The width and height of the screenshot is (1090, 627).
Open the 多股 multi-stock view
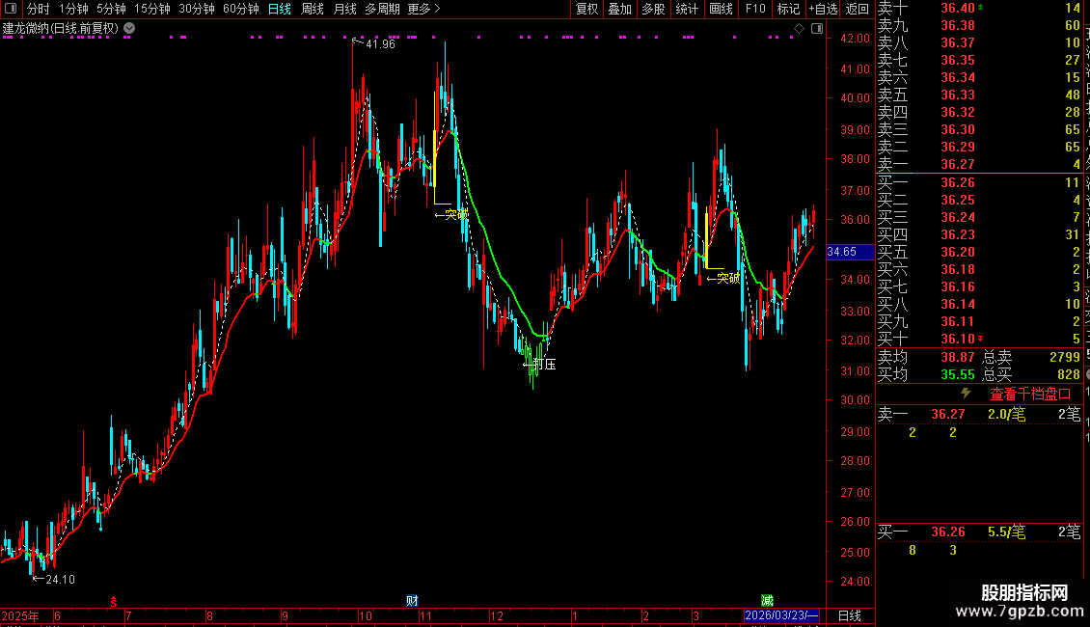(653, 9)
